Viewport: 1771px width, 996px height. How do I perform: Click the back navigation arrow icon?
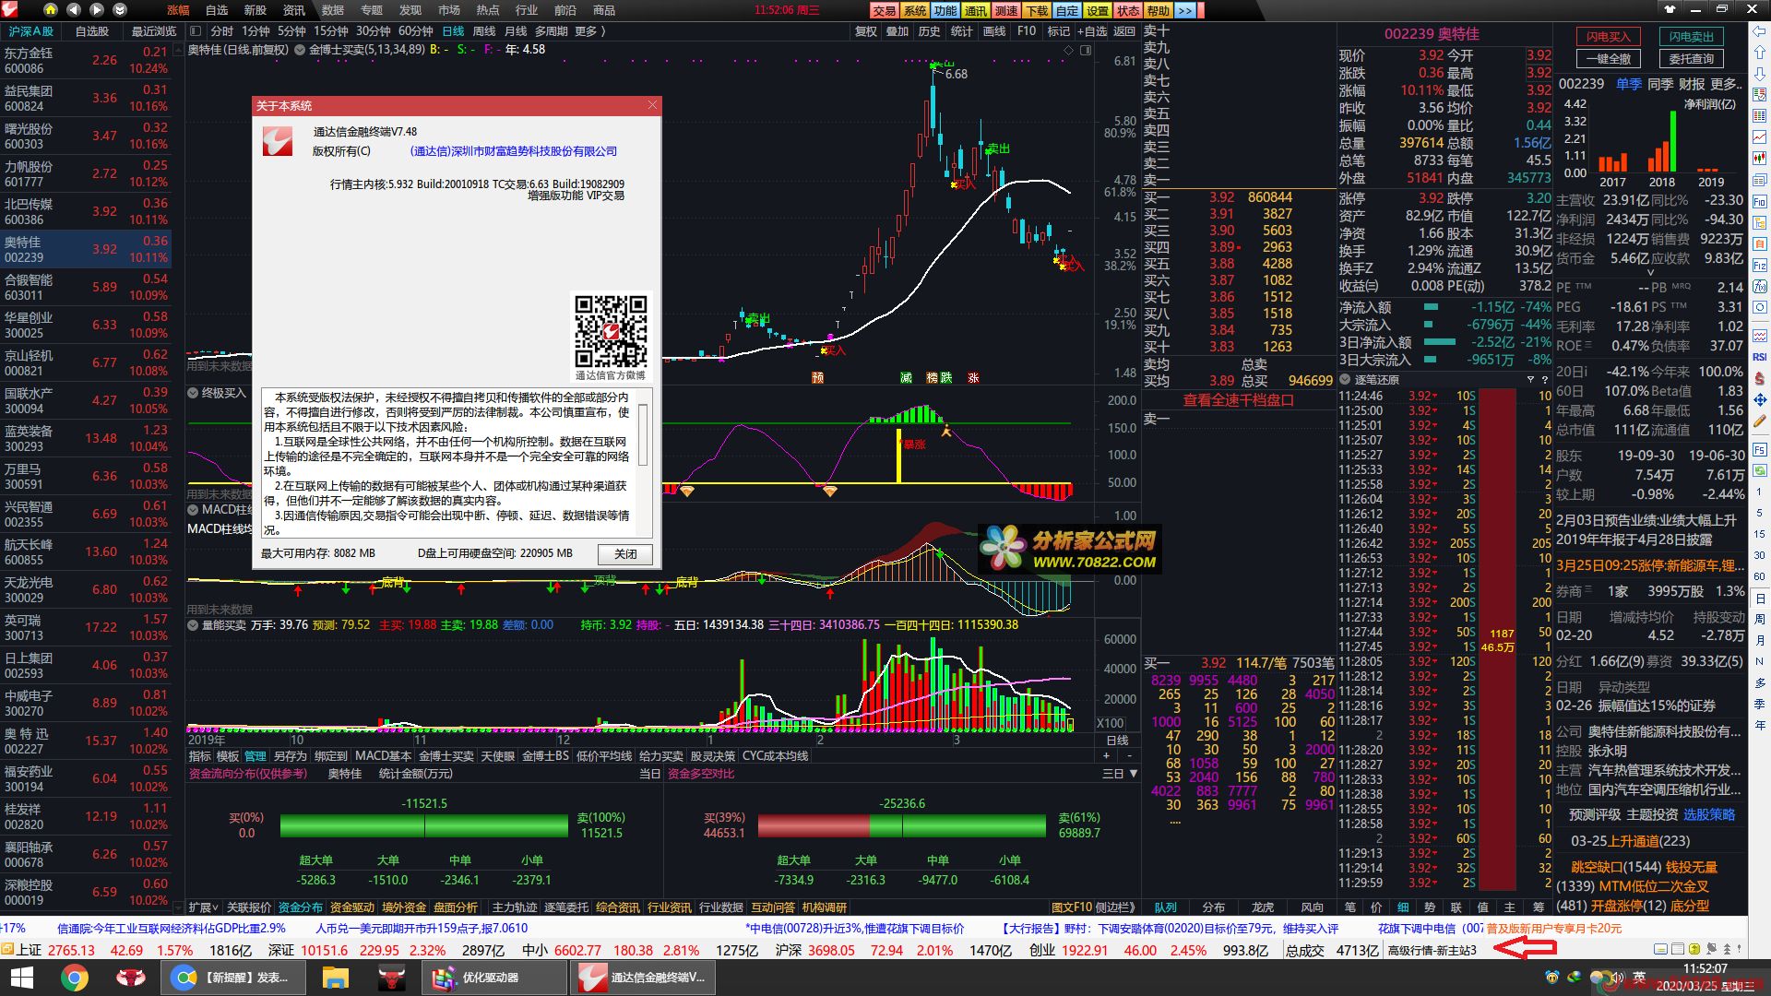[x=73, y=10]
